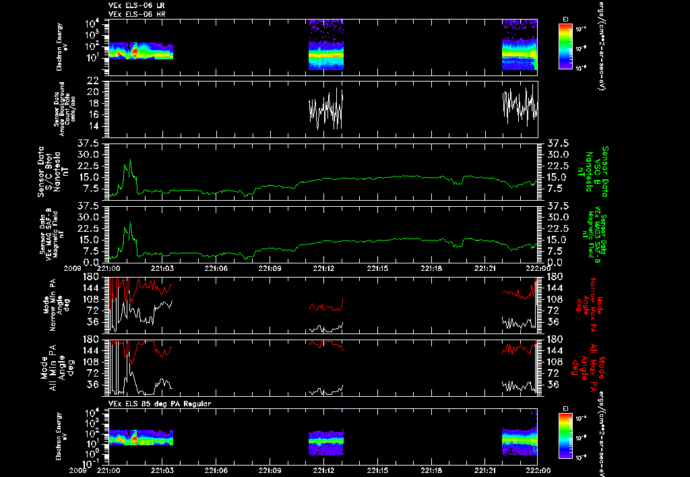The image size is (690, 477).
Task: Click the bottom EI color bar legend
Action: (566, 437)
